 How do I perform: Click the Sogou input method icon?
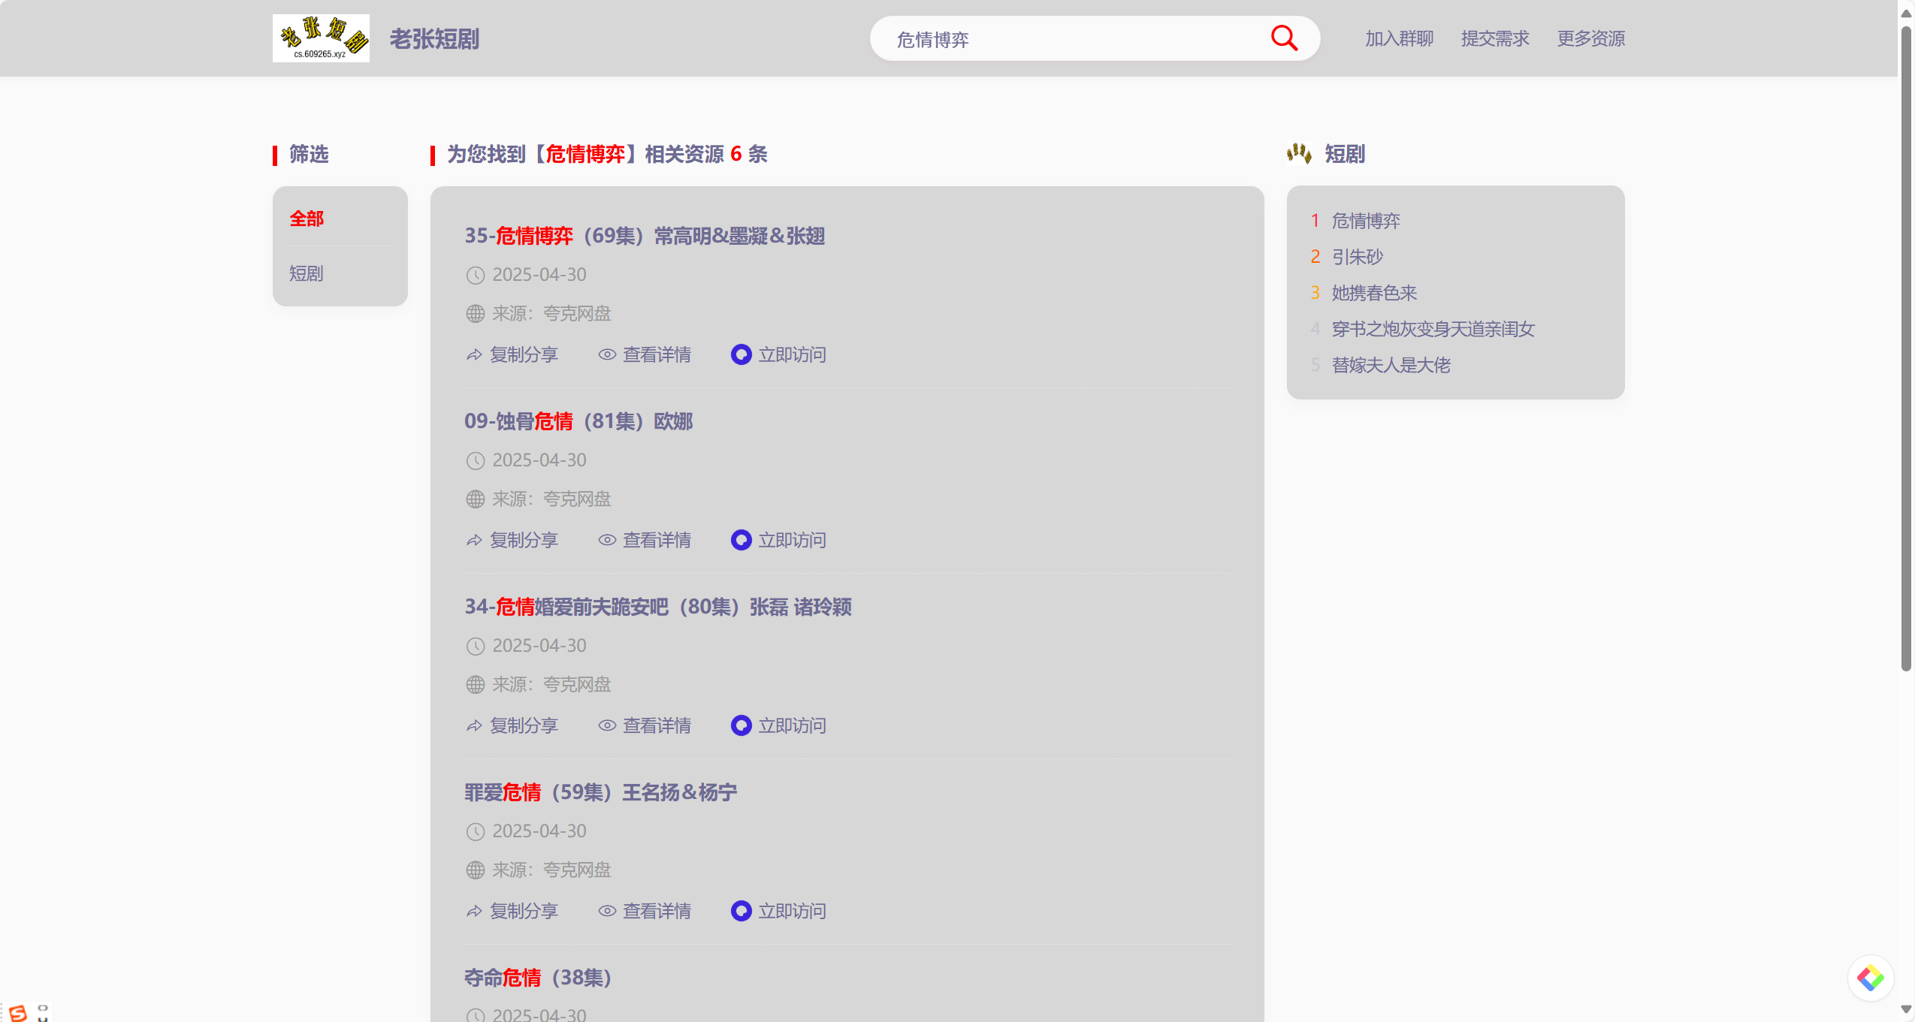18,1012
